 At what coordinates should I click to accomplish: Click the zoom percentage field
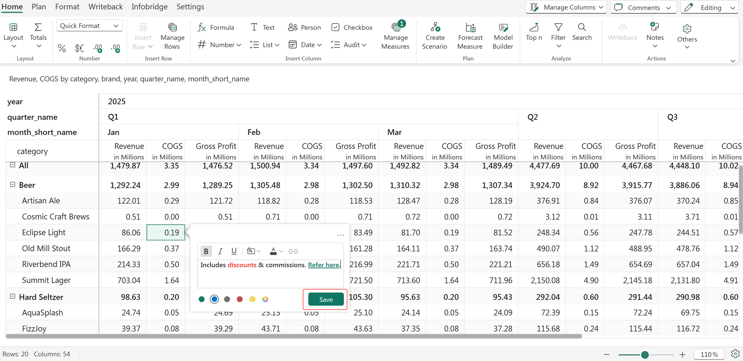pyautogui.click(x=709, y=354)
